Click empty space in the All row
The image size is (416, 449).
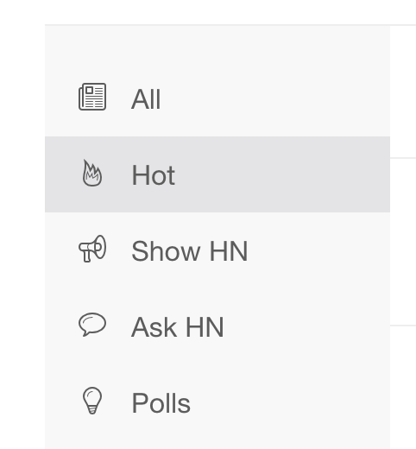click(274, 98)
